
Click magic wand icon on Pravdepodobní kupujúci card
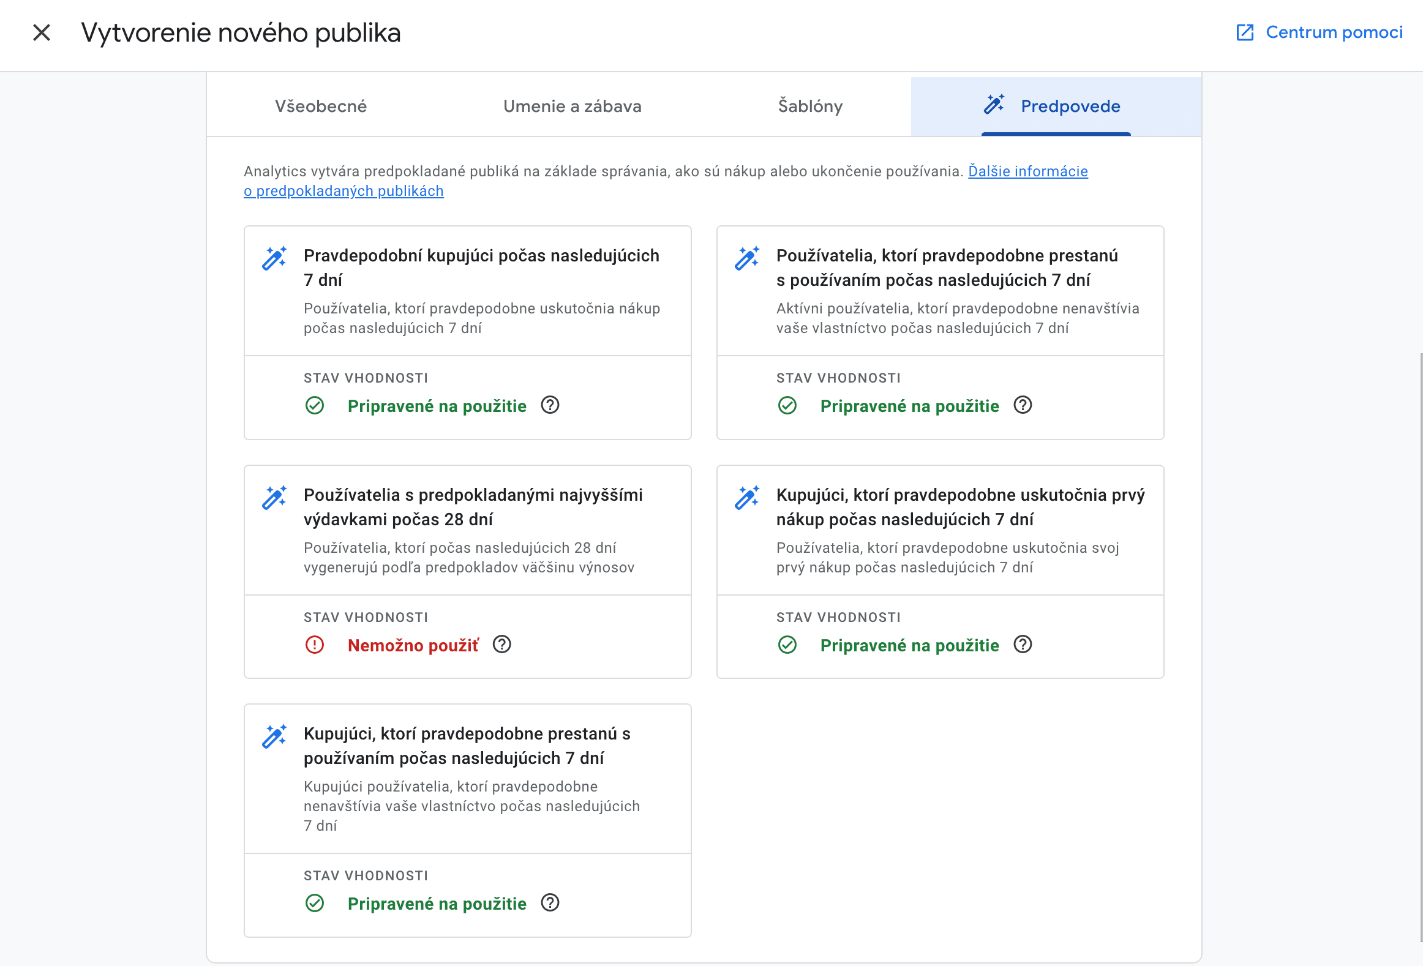[x=274, y=258]
